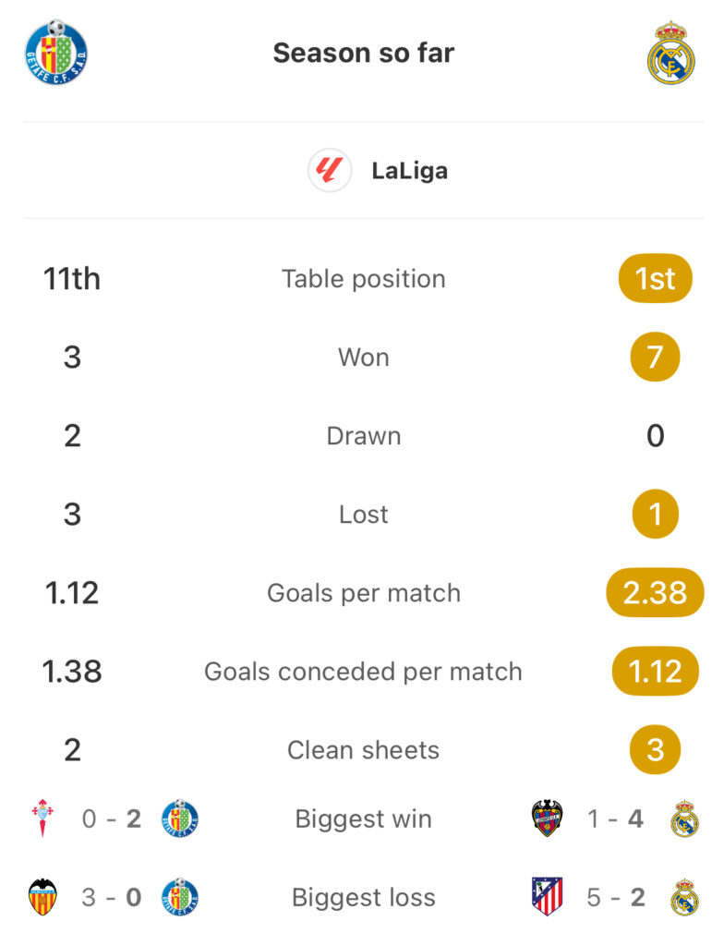Select the highlighted 7 wins badge
This screenshot has width=724, height=946.
(x=655, y=358)
